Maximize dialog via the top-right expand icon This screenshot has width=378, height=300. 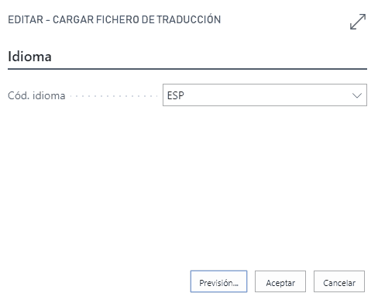pos(358,22)
